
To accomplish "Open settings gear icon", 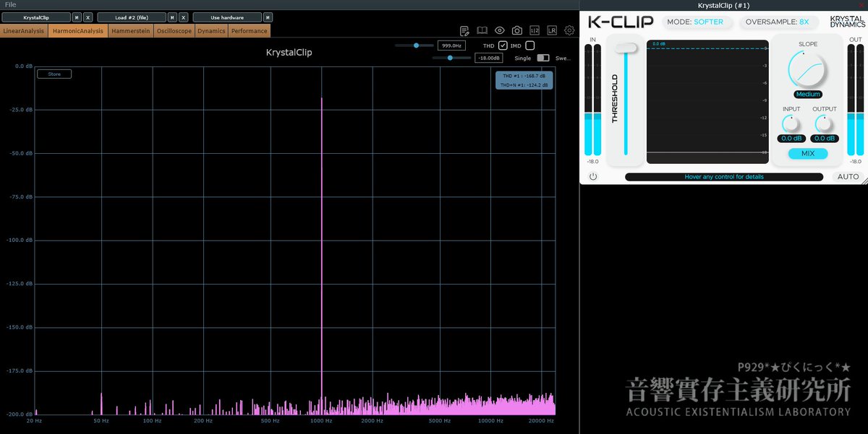I will coord(569,30).
